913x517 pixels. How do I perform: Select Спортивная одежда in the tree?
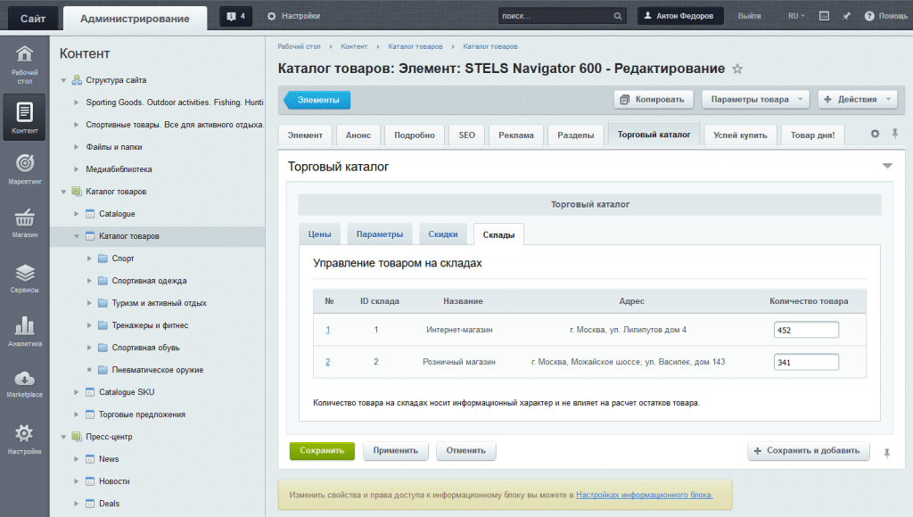149,281
